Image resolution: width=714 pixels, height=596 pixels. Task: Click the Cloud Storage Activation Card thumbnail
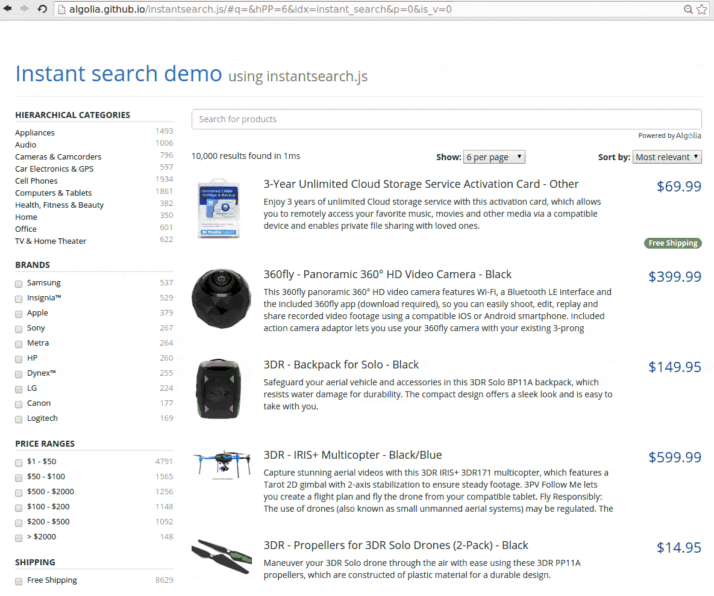(x=219, y=208)
